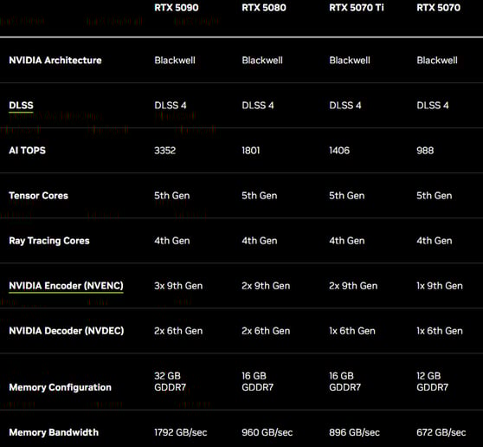Select the RTX 5070 Ti column header
This screenshot has width=483, height=447.
pyautogui.click(x=357, y=8)
